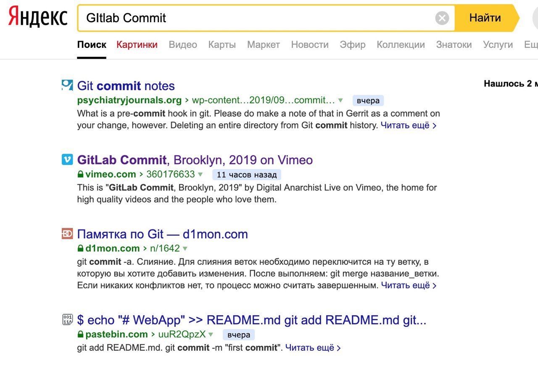Open 'GitLab Commit, Brooklyn, 2019 on Vimeo' result
The width and height of the screenshot is (538, 368).
tap(195, 160)
